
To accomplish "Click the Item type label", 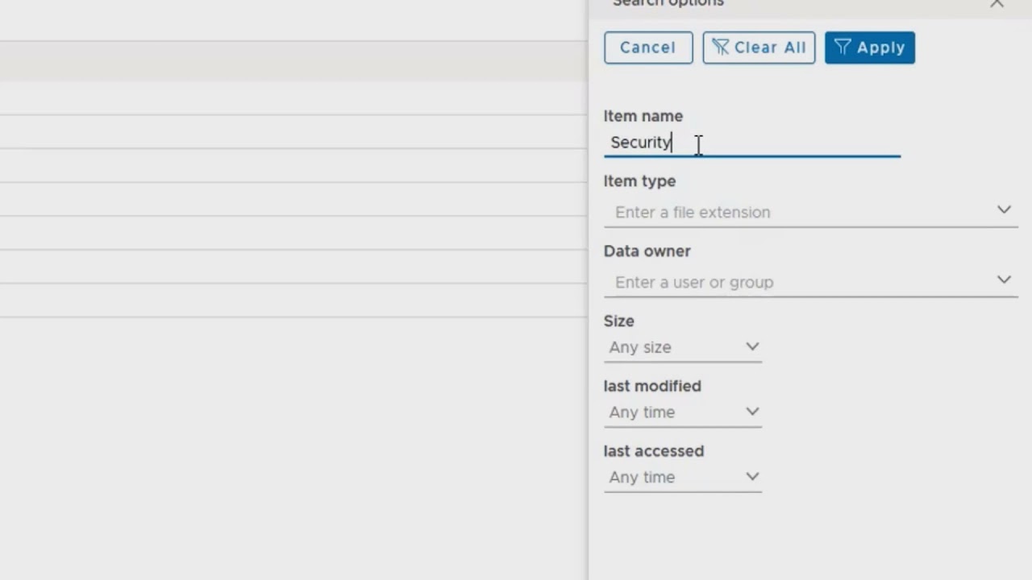I will click(640, 181).
